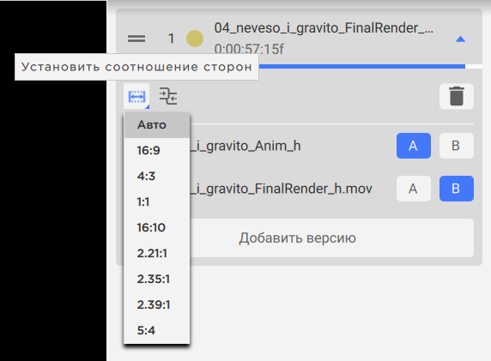Image resolution: width=491 pixels, height=361 pixels.
Task: Toggle A for gravito_Anim_h version
Action: click(x=414, y=146)
